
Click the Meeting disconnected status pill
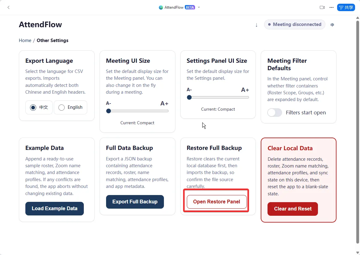(x=294, y=24)
